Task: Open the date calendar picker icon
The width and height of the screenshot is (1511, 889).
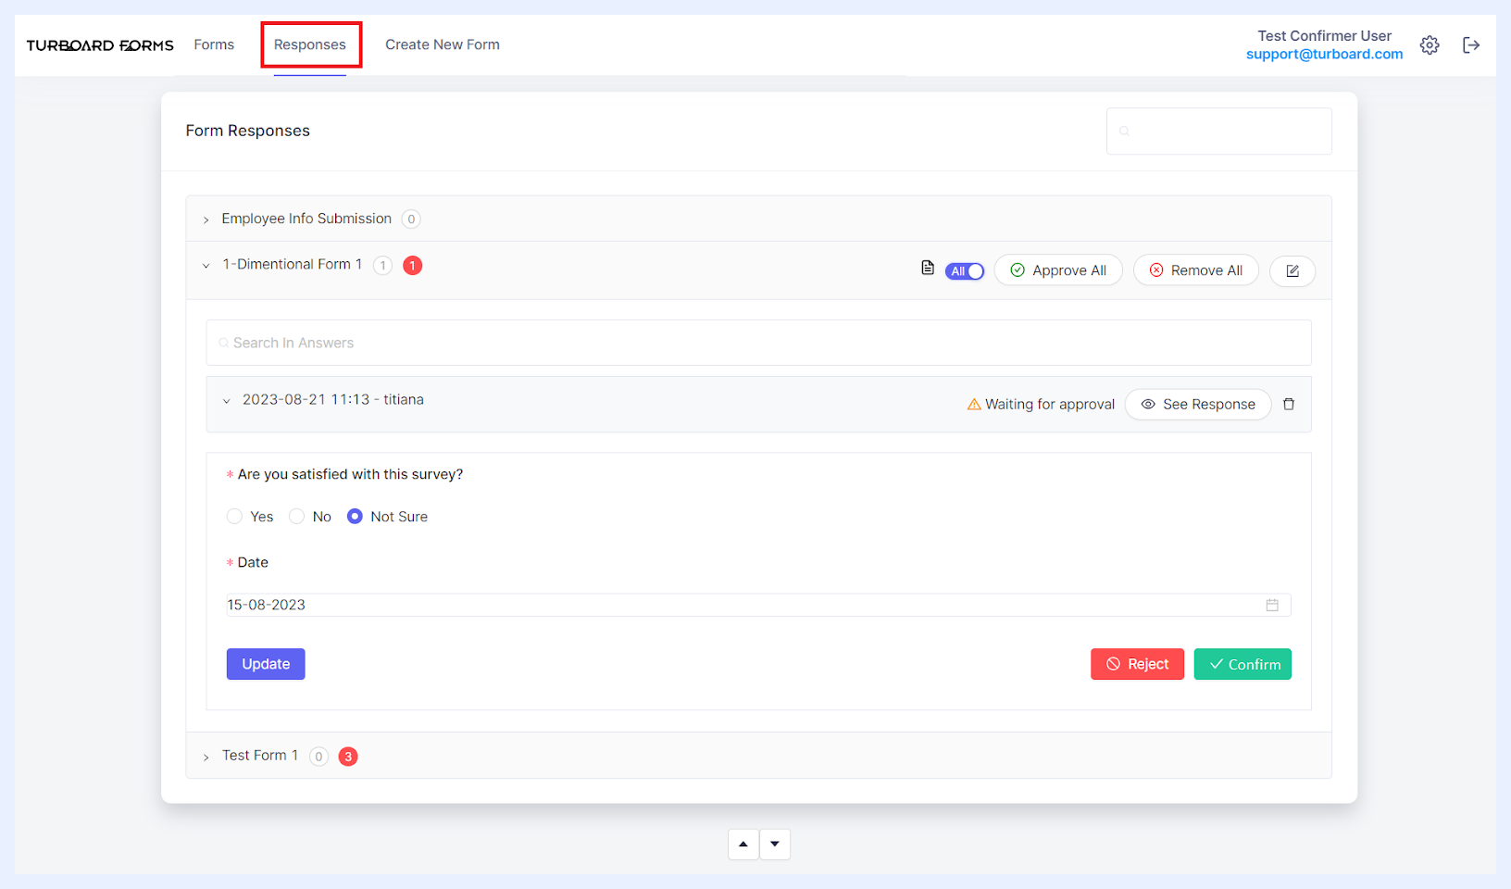Action: coord(1272,605)
